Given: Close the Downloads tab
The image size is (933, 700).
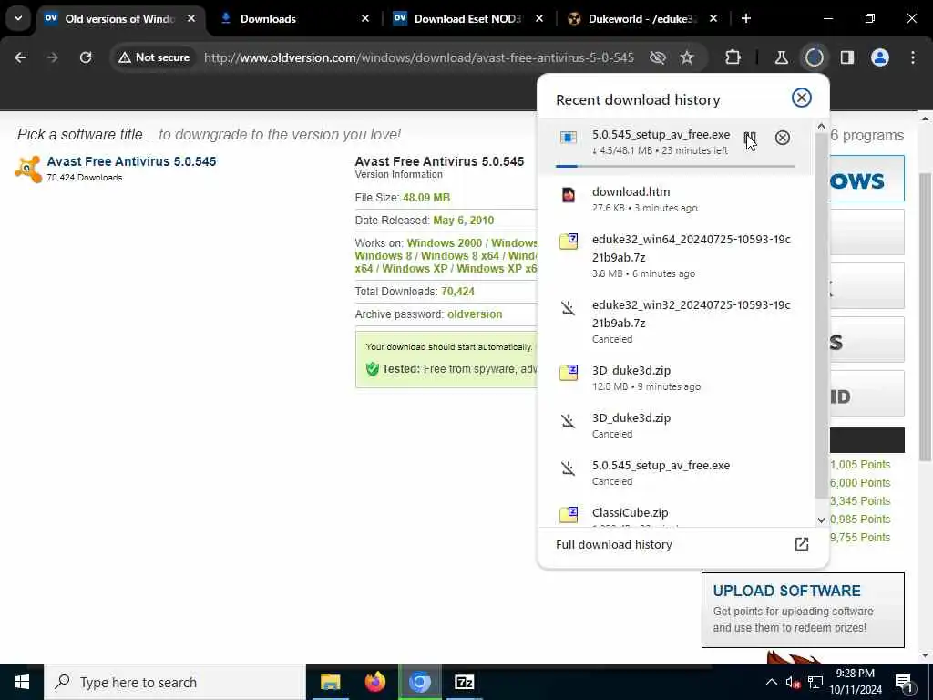Looking at the screenshot, I should 365,19.
